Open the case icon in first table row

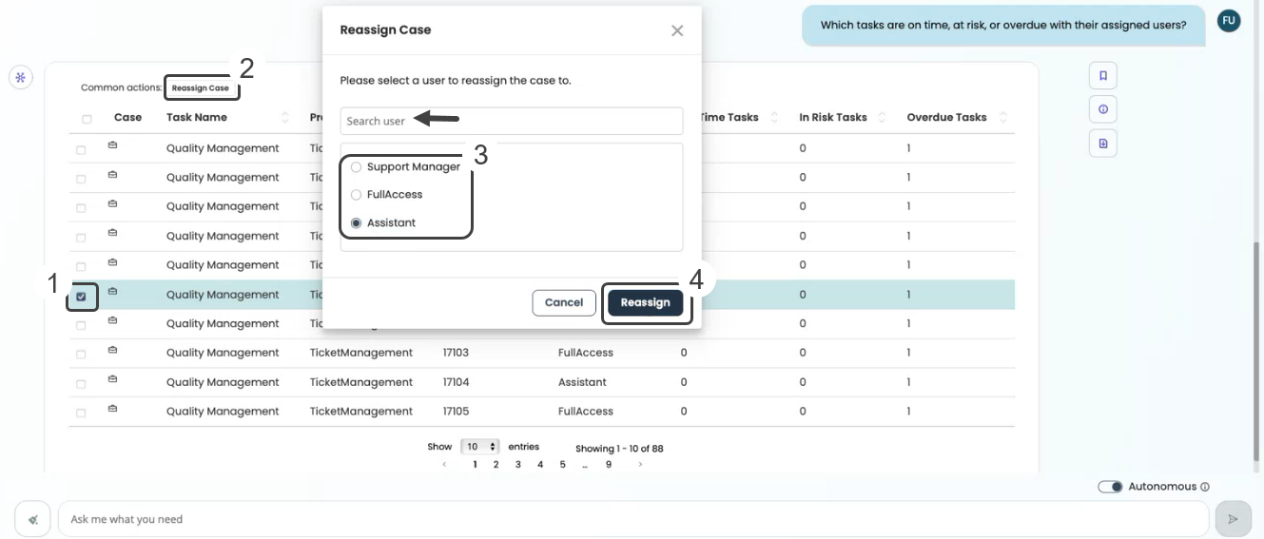click(x=112, y=145)
